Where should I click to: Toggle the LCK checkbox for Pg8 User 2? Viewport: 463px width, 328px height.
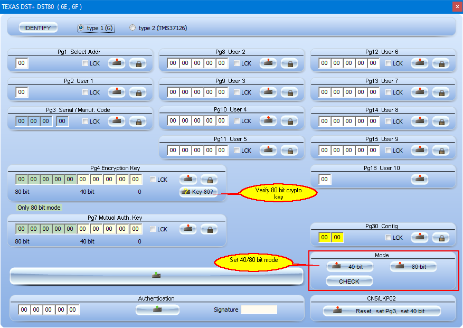tap(237, 63)
